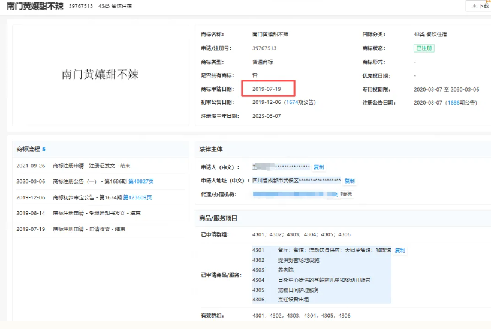Open issue 1674 preliminary announcement link
491x329 pixels.
tap(292, 102)
